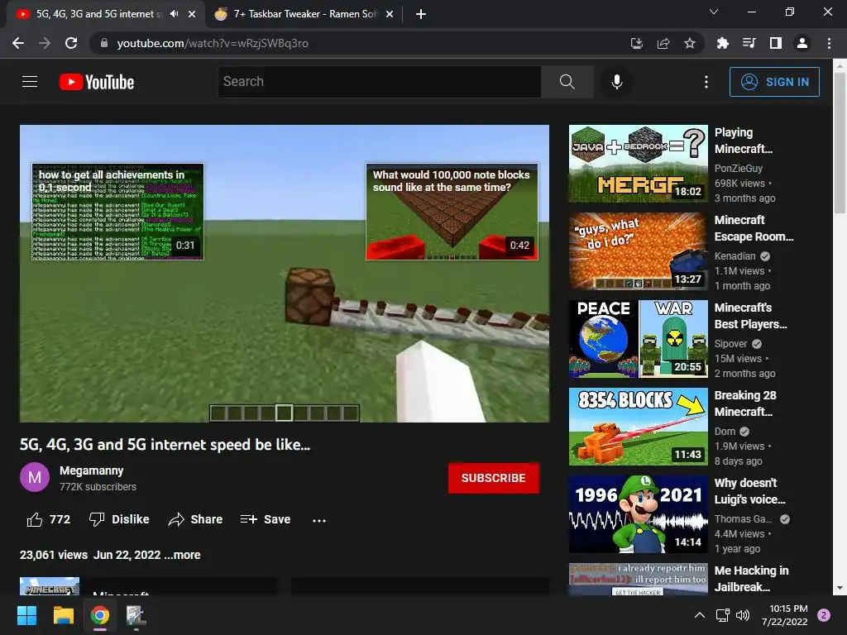Reload the current page
847x635 pixels.
(71, 43)
